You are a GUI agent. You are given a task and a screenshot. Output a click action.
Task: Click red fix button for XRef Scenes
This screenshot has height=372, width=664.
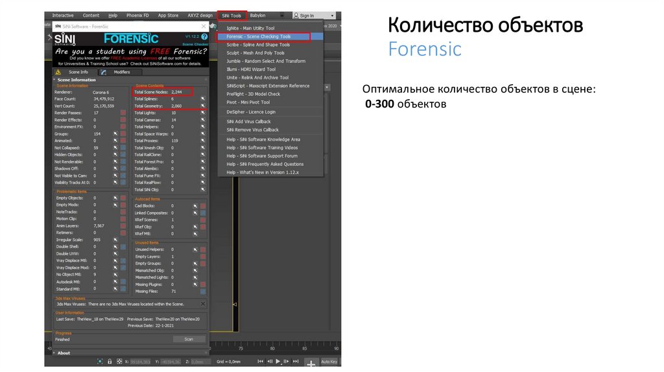tap(203, 220)
